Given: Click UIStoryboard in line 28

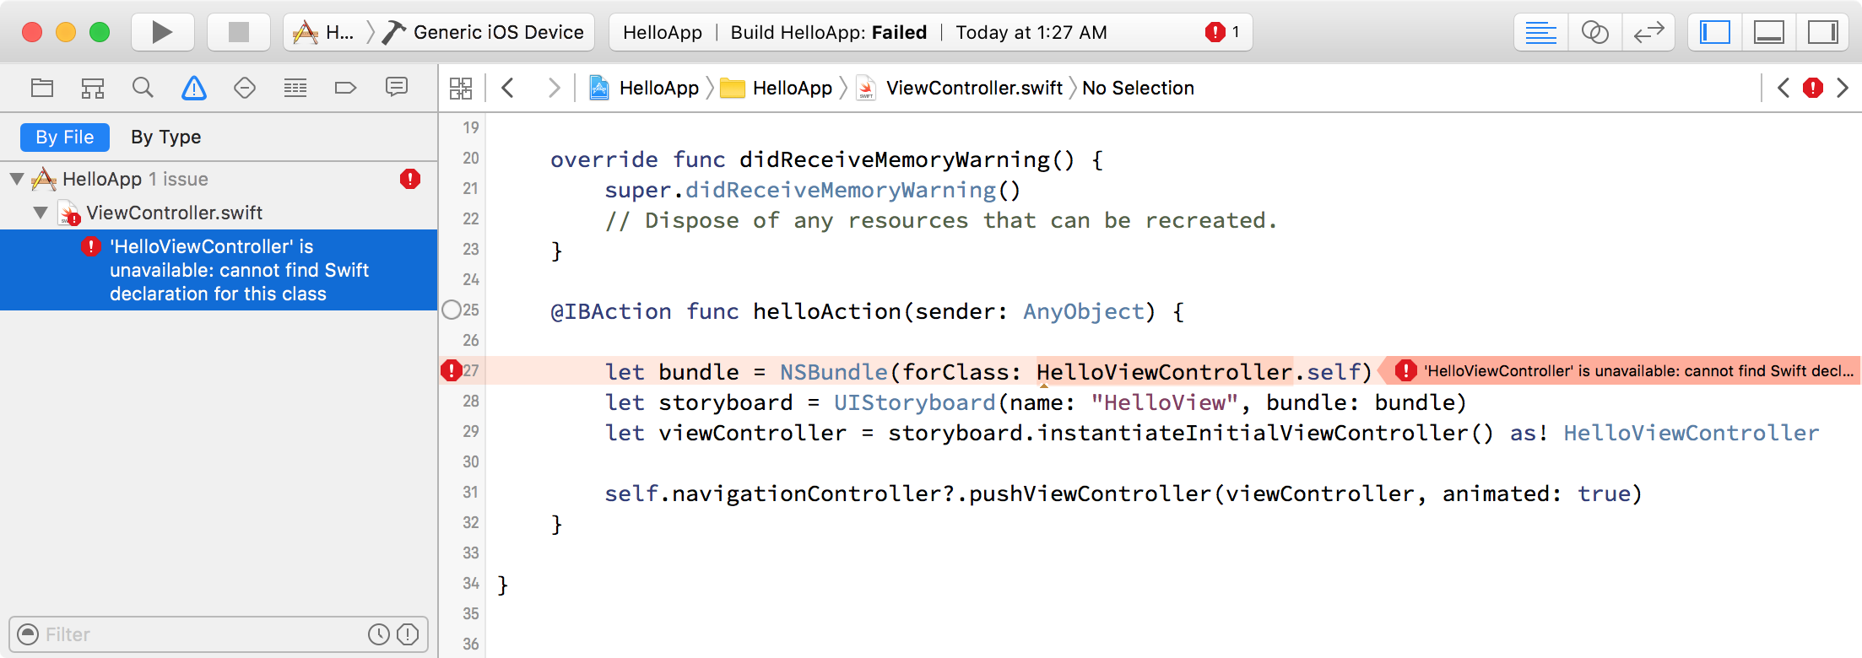Looking at the screenshot, I should click(x=915, y=402).
